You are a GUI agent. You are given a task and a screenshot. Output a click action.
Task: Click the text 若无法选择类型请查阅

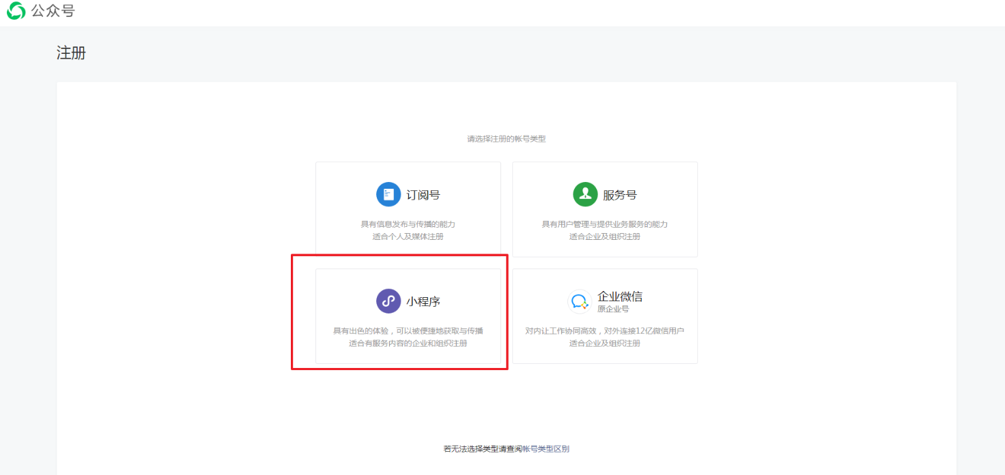483,448
